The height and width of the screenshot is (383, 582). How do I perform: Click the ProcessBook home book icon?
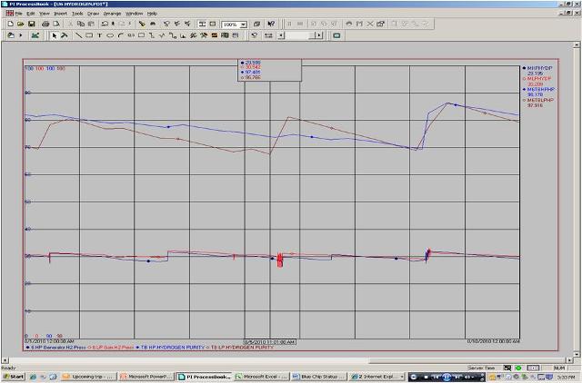[11, 35]
